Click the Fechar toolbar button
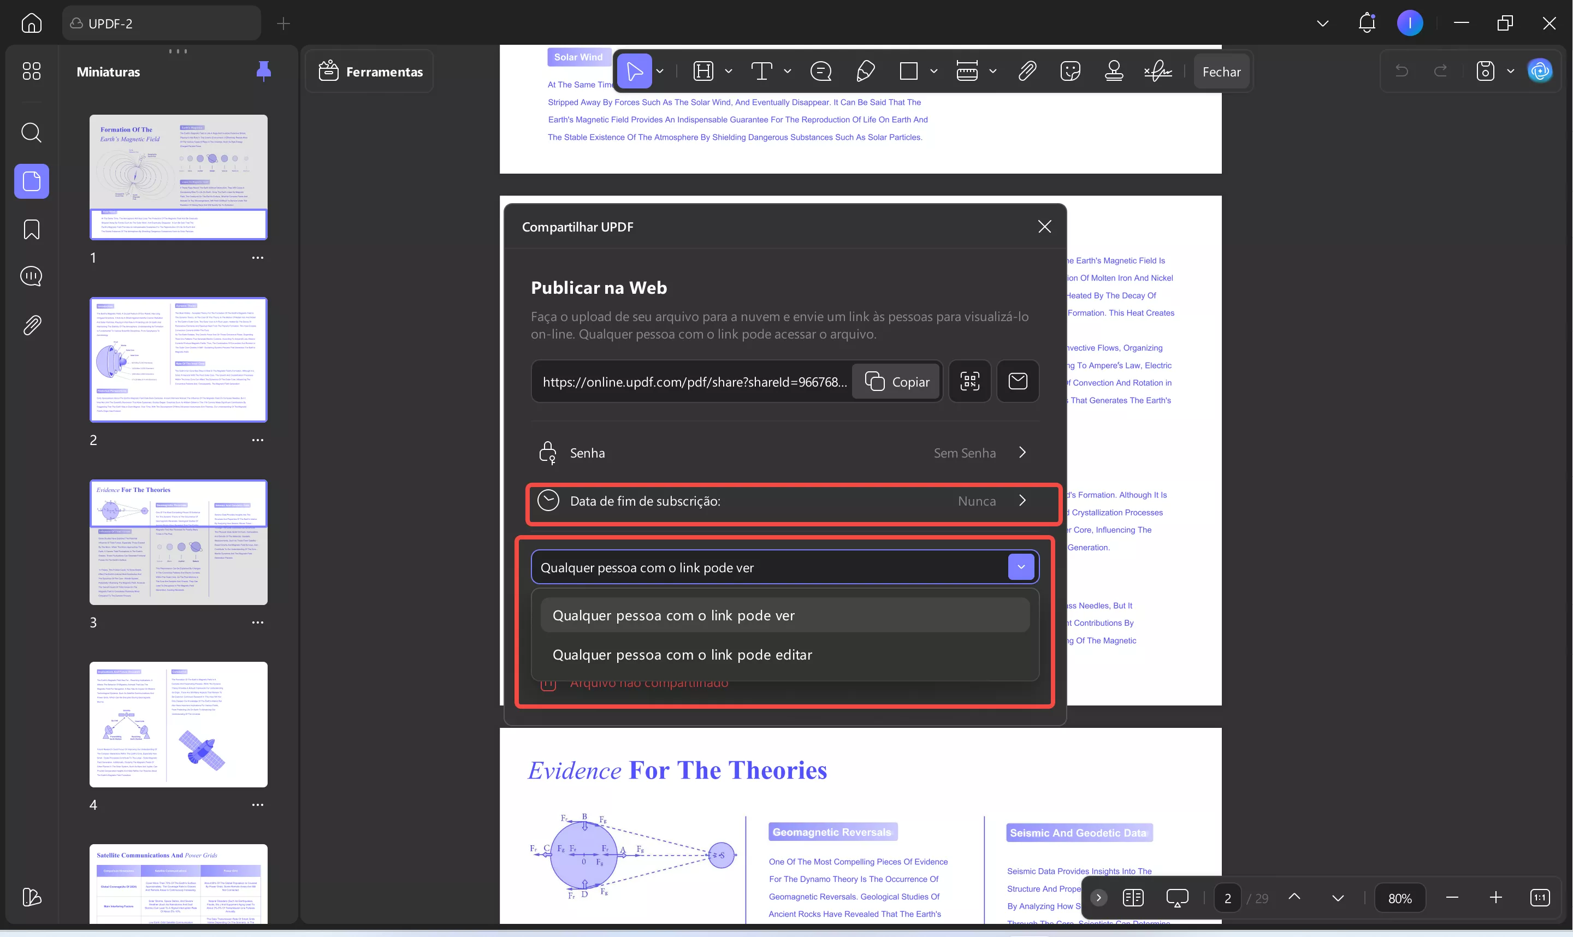This screenshot has width=1573, height=937. tap(1221, 72)
